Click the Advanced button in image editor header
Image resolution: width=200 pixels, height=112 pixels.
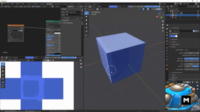(x=81, y=58)
